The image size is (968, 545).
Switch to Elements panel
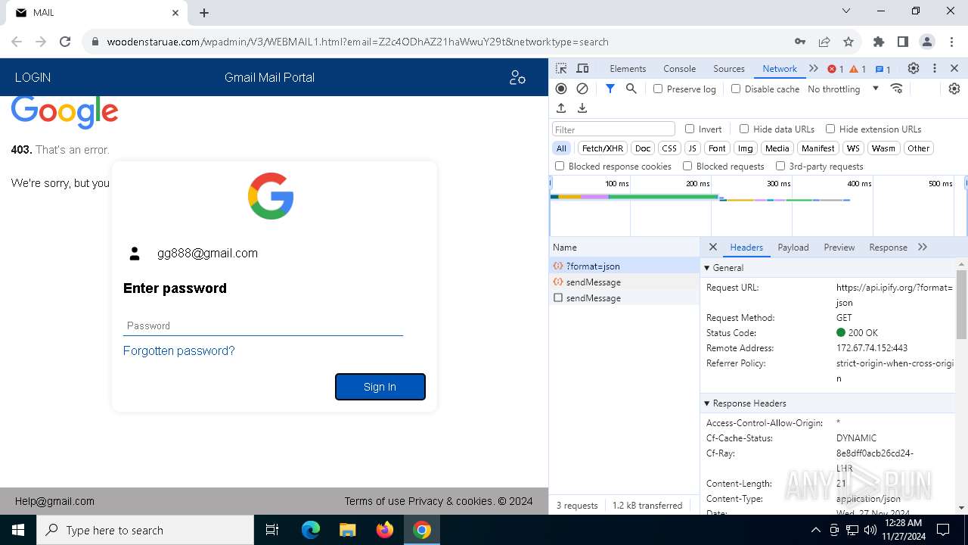click(x=628, y=68)
